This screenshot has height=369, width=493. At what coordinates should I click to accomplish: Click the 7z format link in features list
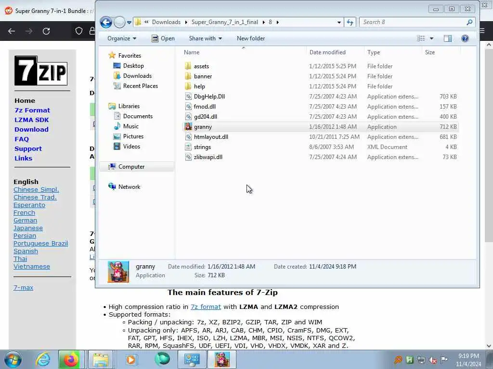[206, 307]
